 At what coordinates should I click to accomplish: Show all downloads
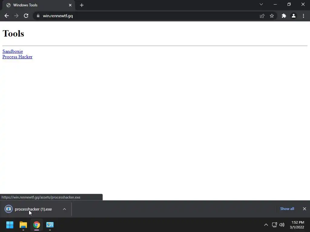(x=287, y=209)
